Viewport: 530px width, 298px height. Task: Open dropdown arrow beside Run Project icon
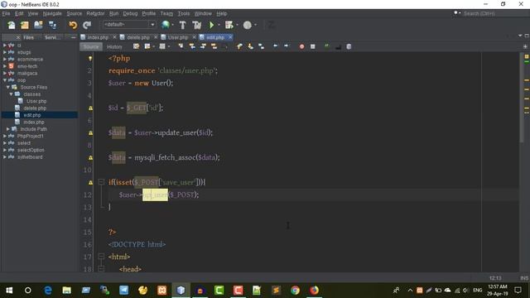coord(219,25)
